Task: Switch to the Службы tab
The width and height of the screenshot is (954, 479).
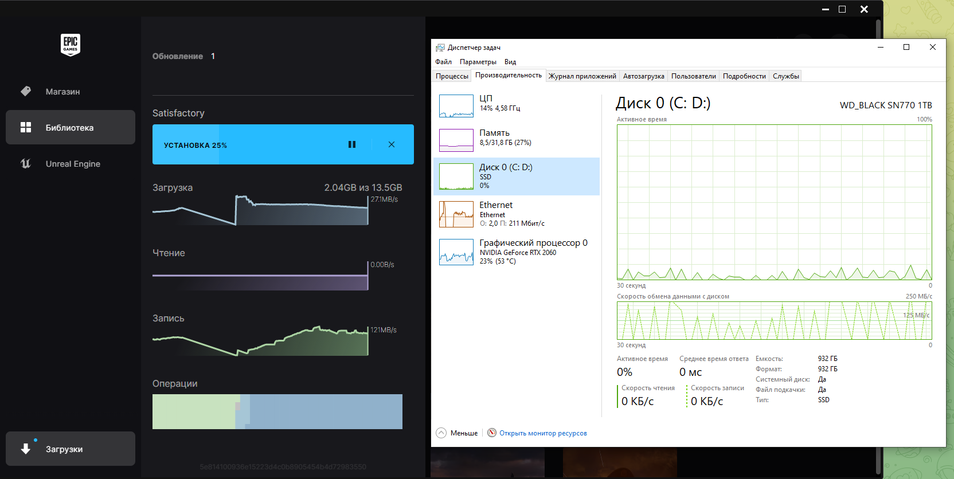Action: [785, 76]
